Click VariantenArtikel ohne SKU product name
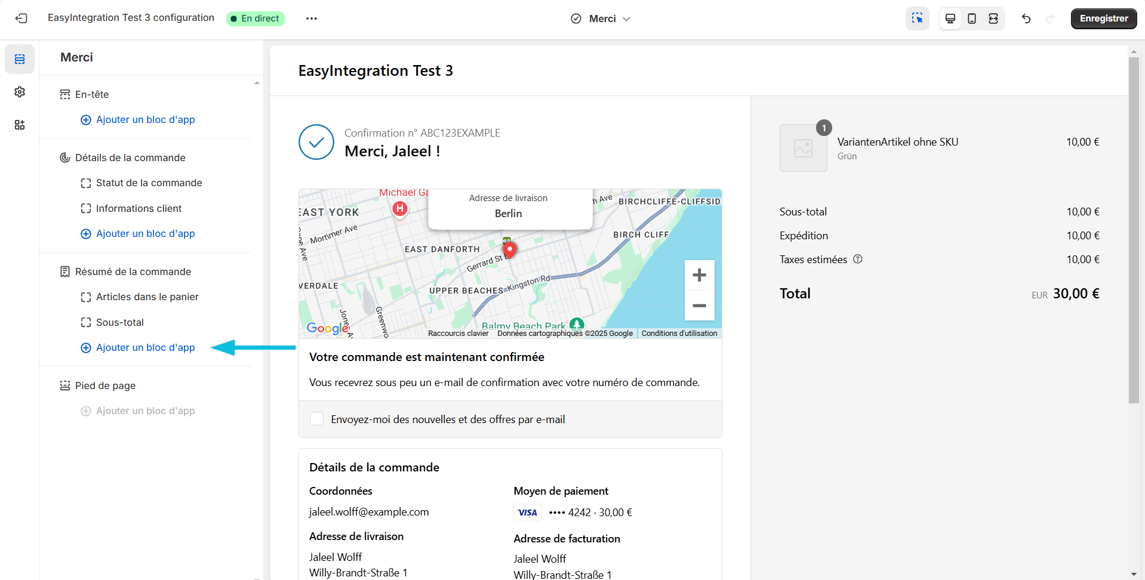 [897, 142]
